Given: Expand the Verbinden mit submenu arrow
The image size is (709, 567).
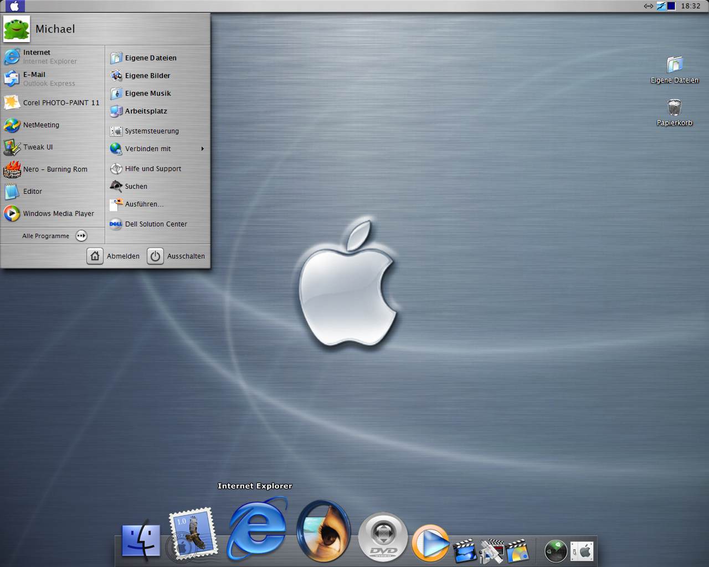Looking at the screenshot, I should [203, 148].
